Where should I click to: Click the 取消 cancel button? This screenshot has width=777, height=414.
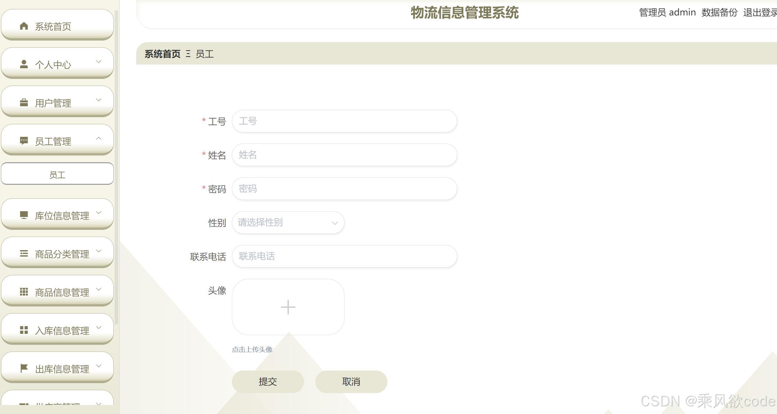[x=351, y=381]
